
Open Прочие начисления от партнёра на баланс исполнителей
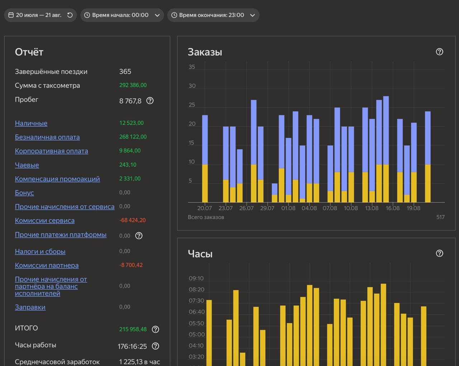click(51, 286)
